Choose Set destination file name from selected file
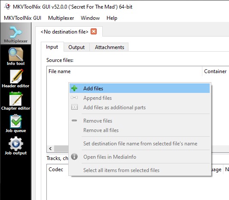Screen dimensions: 229x200 pyautogui.click(x=140, y=143)
